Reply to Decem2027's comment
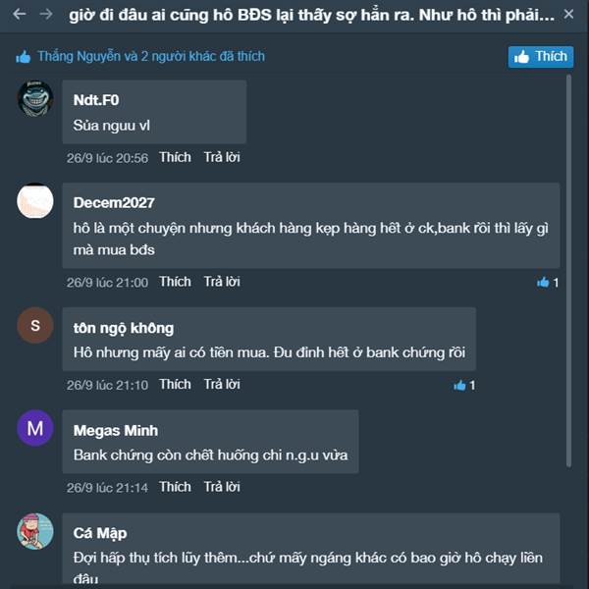This screenshot has width=589, height=589. point(222,282)
